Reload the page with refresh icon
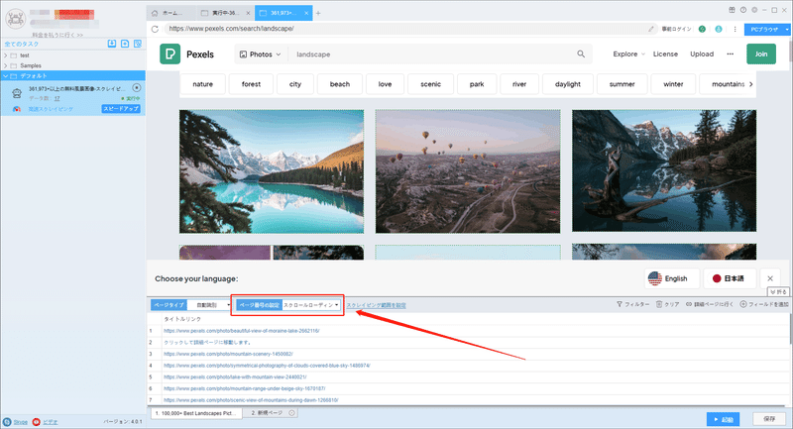Viewport: 793px width, 429px height. pos(155,29)
